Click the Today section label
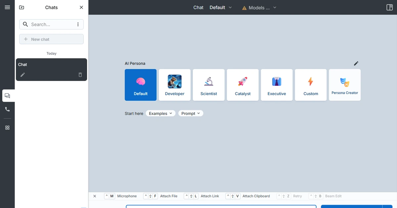The height and width of the screenshot is (208, 397). 52,53
